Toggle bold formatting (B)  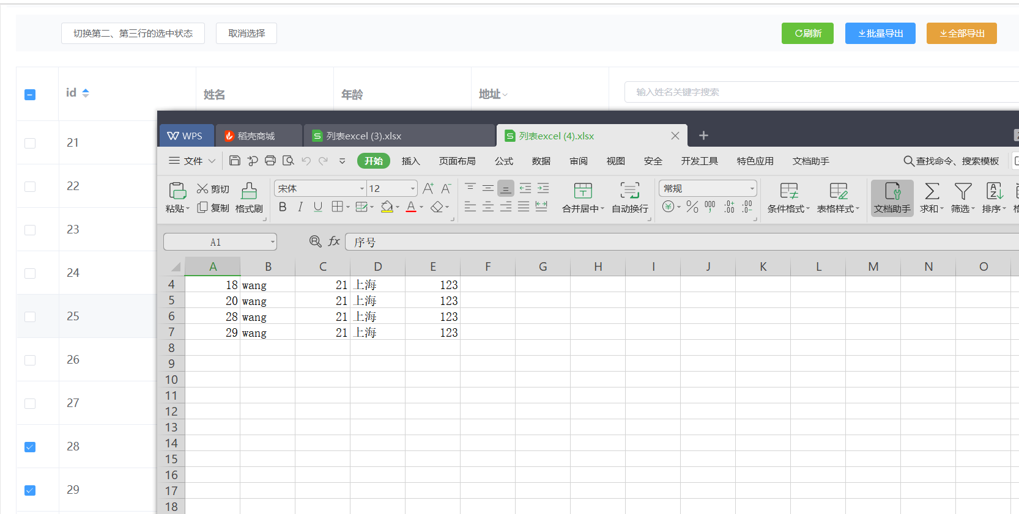tap(283, 207)
